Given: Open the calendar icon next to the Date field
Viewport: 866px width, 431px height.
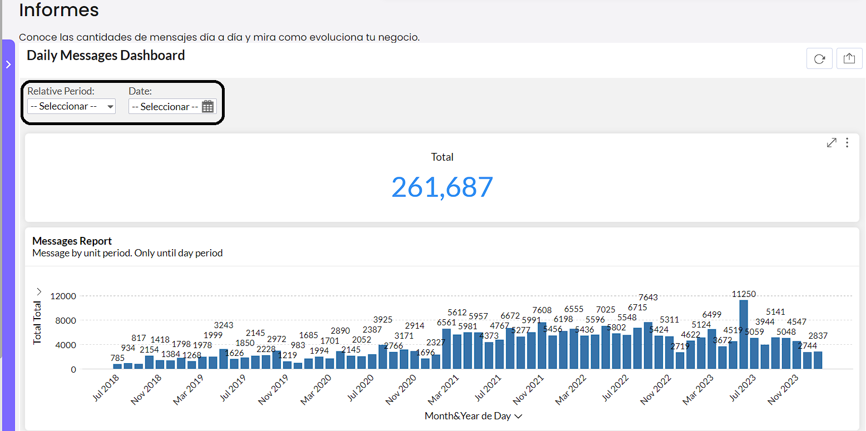Looking at the screenshot, I should pyautogui.click(x=207, y=106).
